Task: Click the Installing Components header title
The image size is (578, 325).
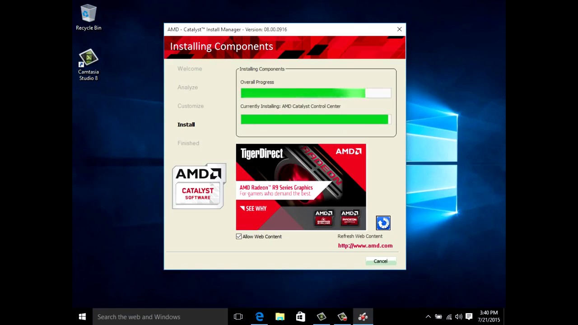Action: (221, 46)
